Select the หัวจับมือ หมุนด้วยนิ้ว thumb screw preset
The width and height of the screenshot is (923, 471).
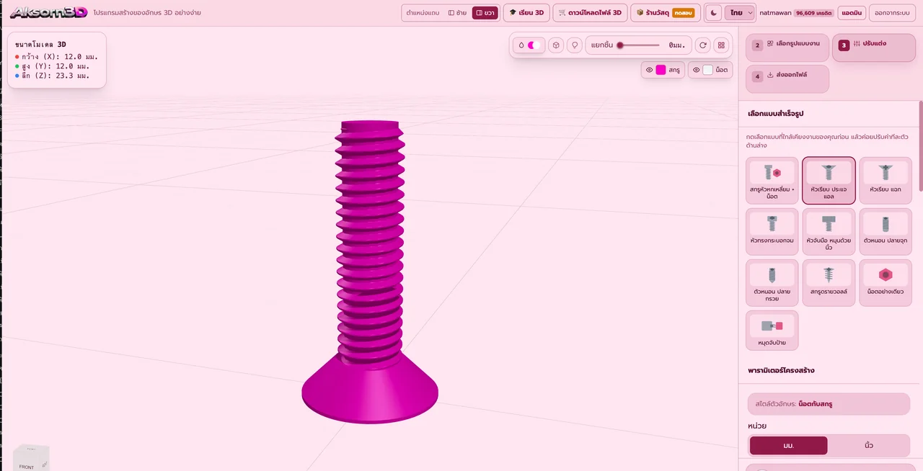pos(829,231)
